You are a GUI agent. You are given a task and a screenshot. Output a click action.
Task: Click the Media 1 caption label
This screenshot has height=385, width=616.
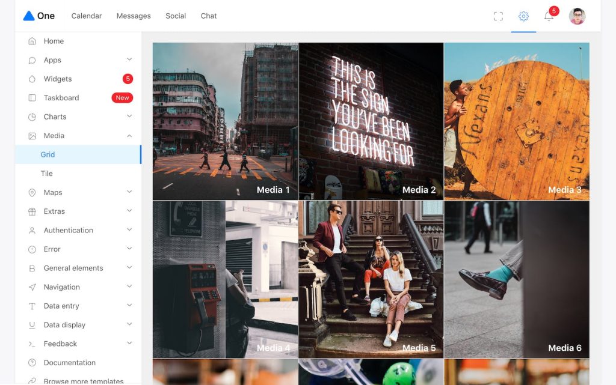tap(273, 190)
